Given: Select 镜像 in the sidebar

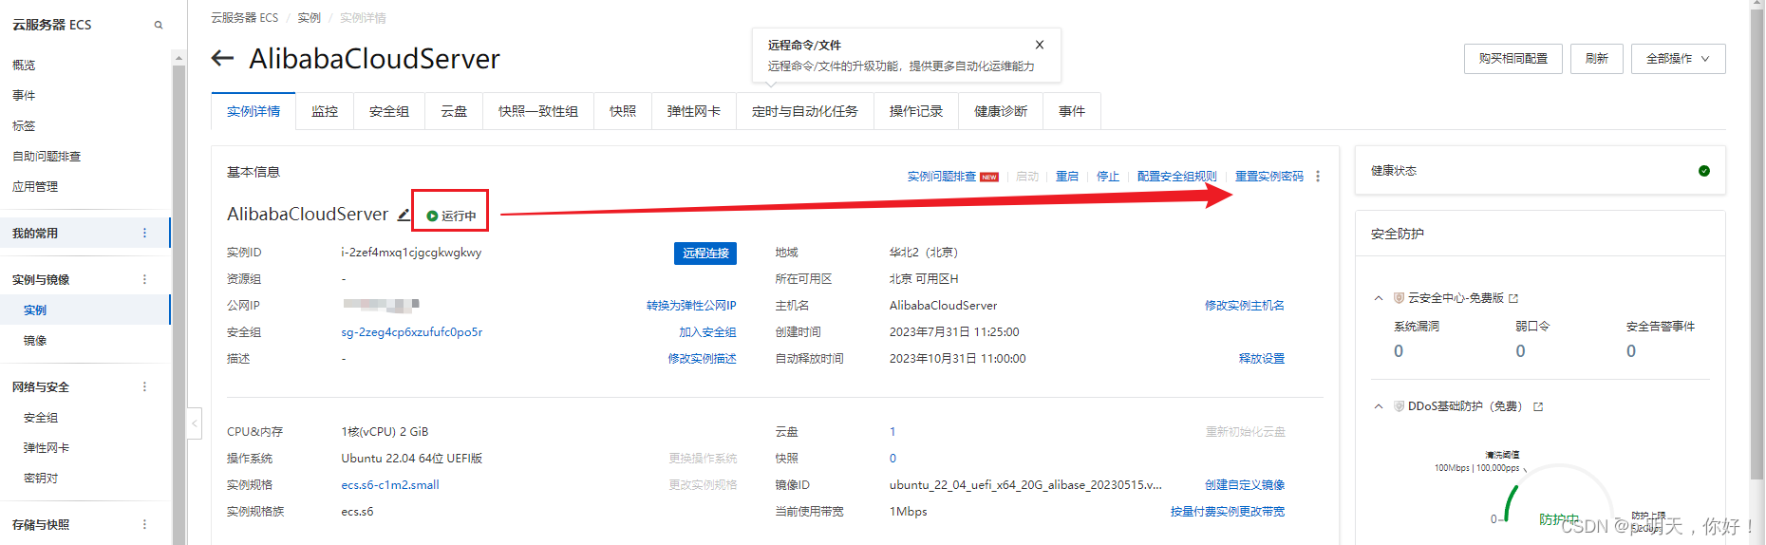Looking at the screenshot, I should 35,341.
